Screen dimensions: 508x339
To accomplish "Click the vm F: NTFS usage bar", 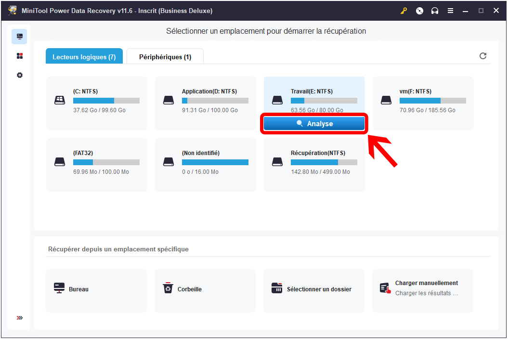I will (x=432, y=101).
